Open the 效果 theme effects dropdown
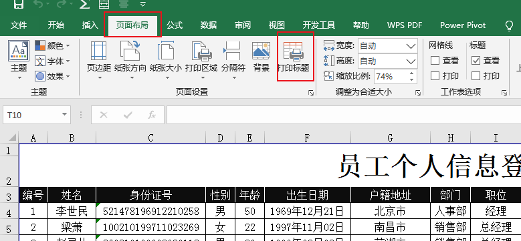The image size is (521, 241). (52, 76)
